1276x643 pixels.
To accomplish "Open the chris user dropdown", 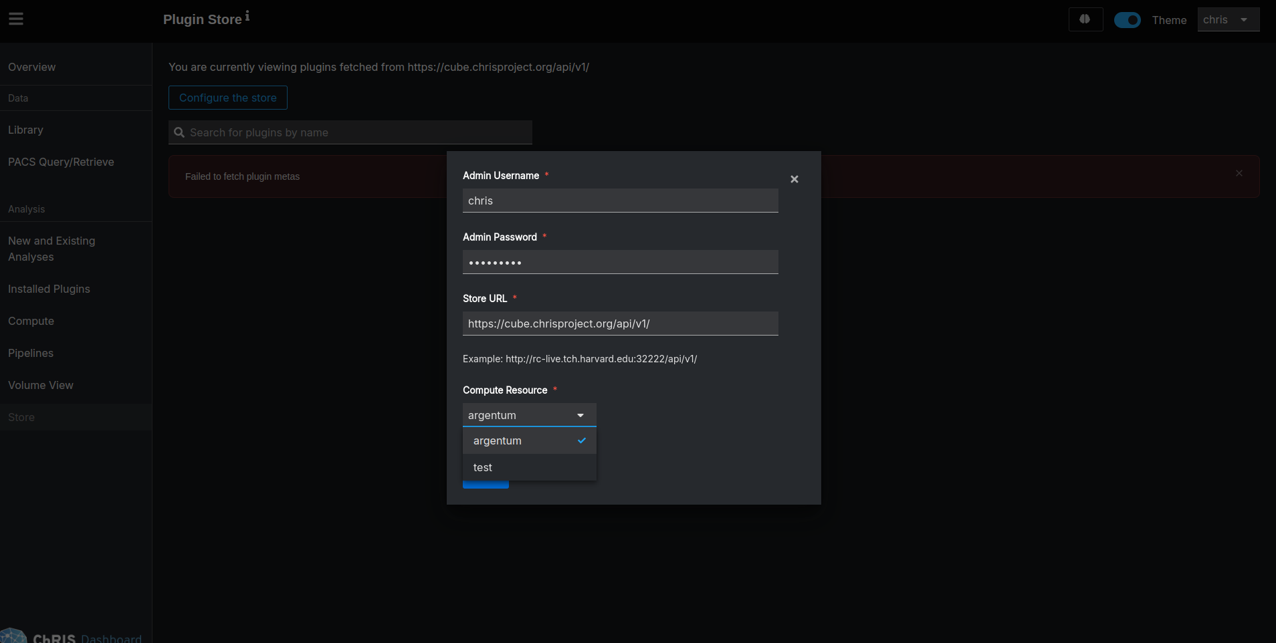I will (x=1229, y=20).
